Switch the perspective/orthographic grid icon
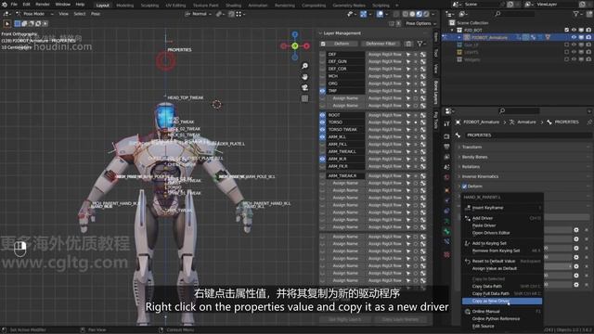This screenshot has width=594, height=334. (305, 99)
